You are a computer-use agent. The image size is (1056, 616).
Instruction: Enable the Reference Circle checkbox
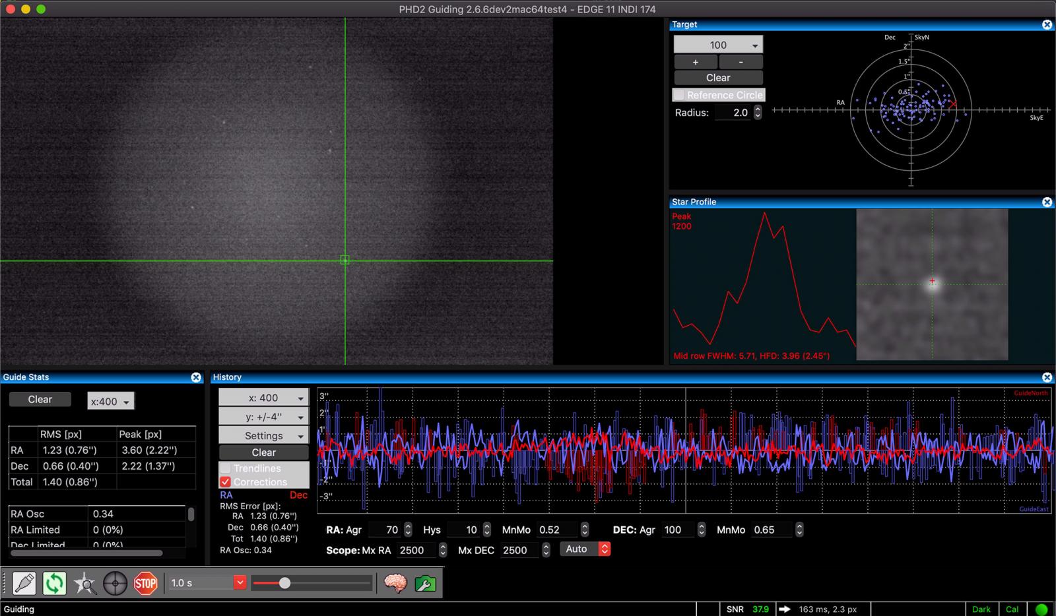(679, 95)
